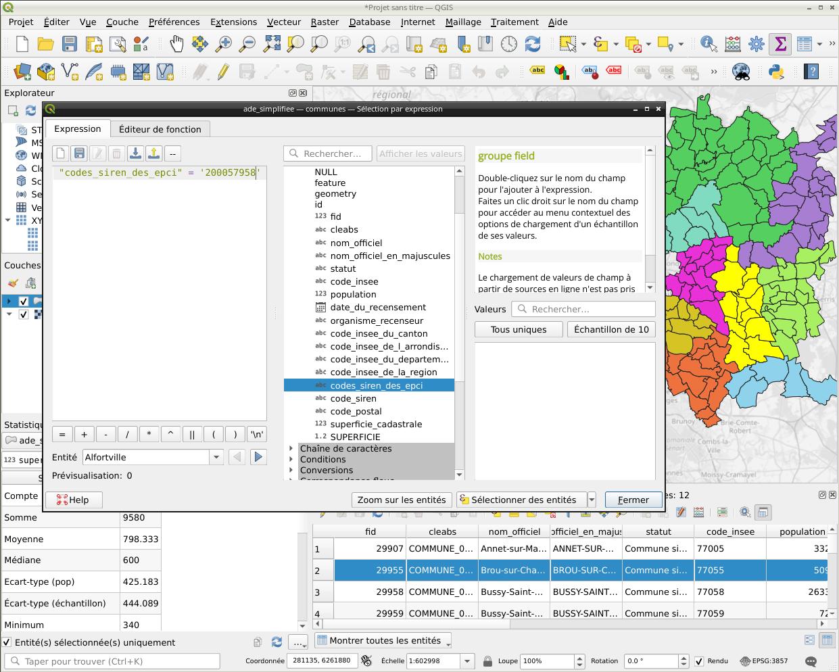Select the 'code_postal' field in list
The width and height of the screenshot is (839, 672).
click(356, 411)
